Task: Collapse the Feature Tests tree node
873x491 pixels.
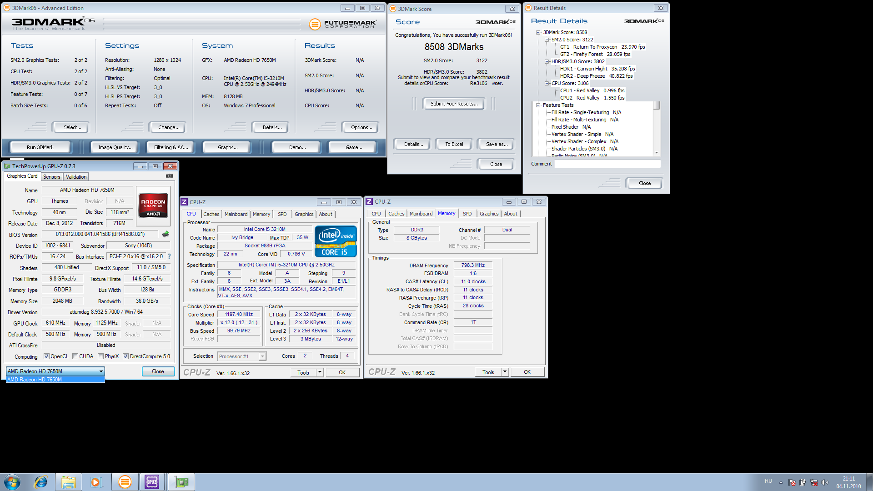Action: click(538, 105)
